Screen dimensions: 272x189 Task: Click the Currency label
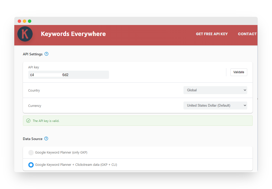tap(35, 106)
